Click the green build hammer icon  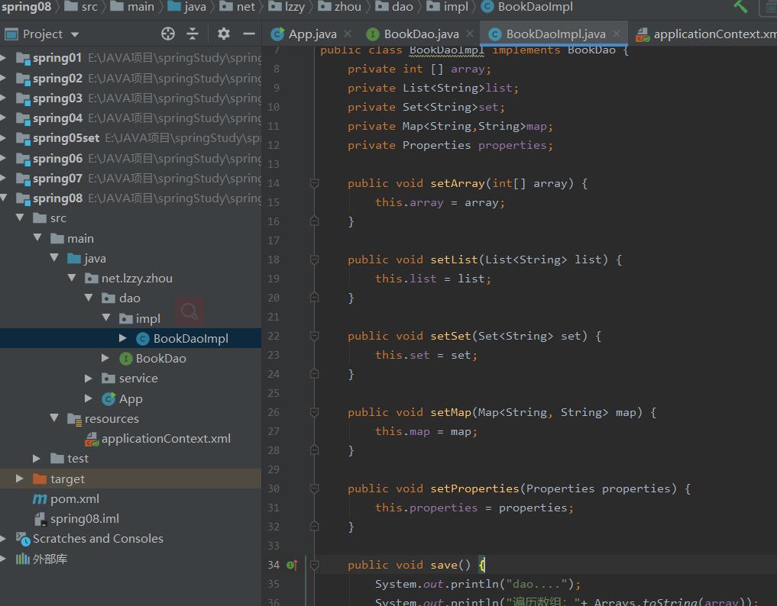[x=740, y=6]
